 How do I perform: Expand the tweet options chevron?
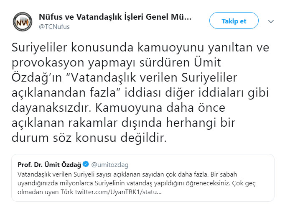coord(270,21)
